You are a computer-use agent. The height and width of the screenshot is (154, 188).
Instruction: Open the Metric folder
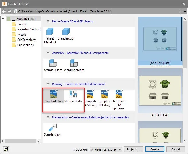click(22, 35)
